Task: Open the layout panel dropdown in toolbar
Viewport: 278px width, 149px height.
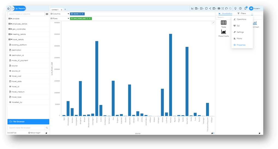Action: (x=214, y=8)
